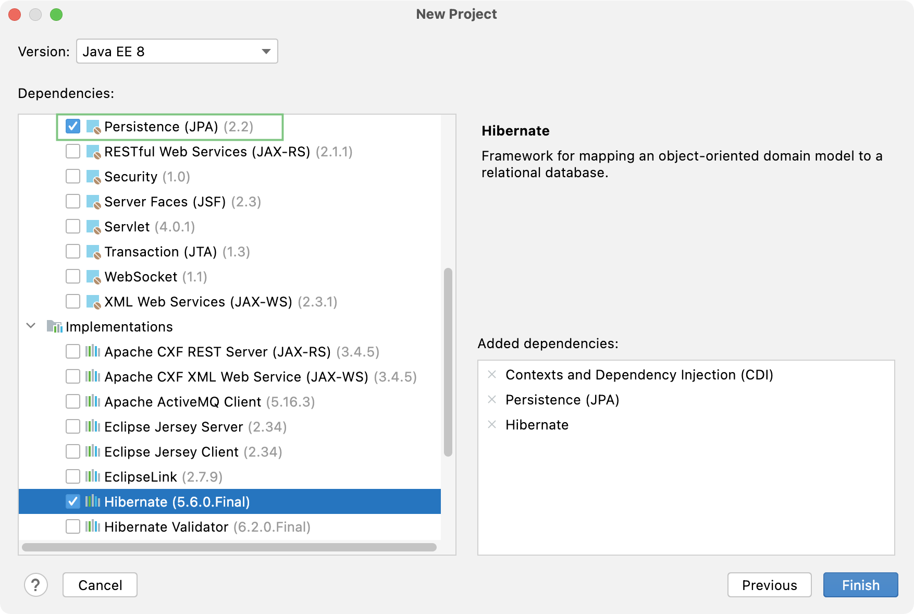Check the Server Faces (JSF) checkbox
914x614 pixels.
coord(73,201)
